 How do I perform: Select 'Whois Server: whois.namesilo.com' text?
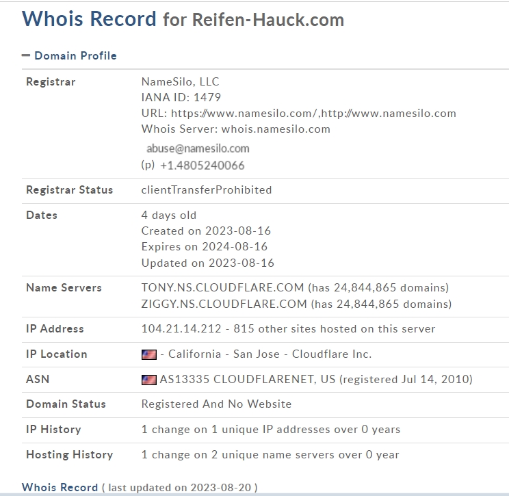coord(235,129)
